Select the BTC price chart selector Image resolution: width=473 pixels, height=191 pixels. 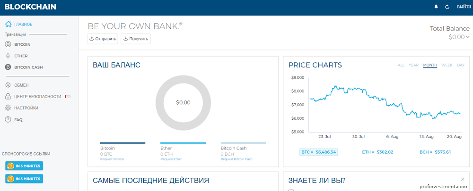coord(319,152)
